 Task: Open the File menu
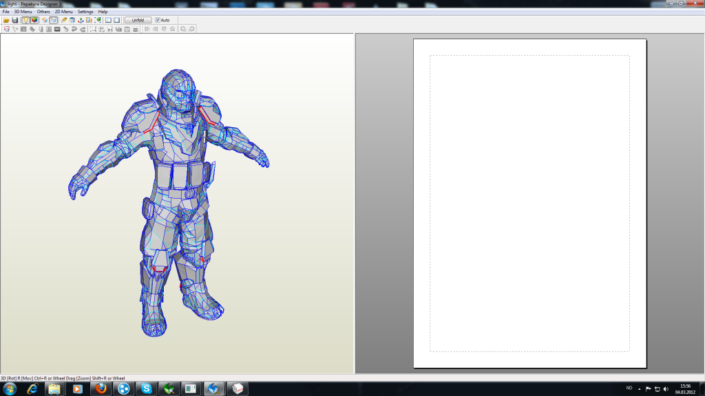[x=6, y=12]
